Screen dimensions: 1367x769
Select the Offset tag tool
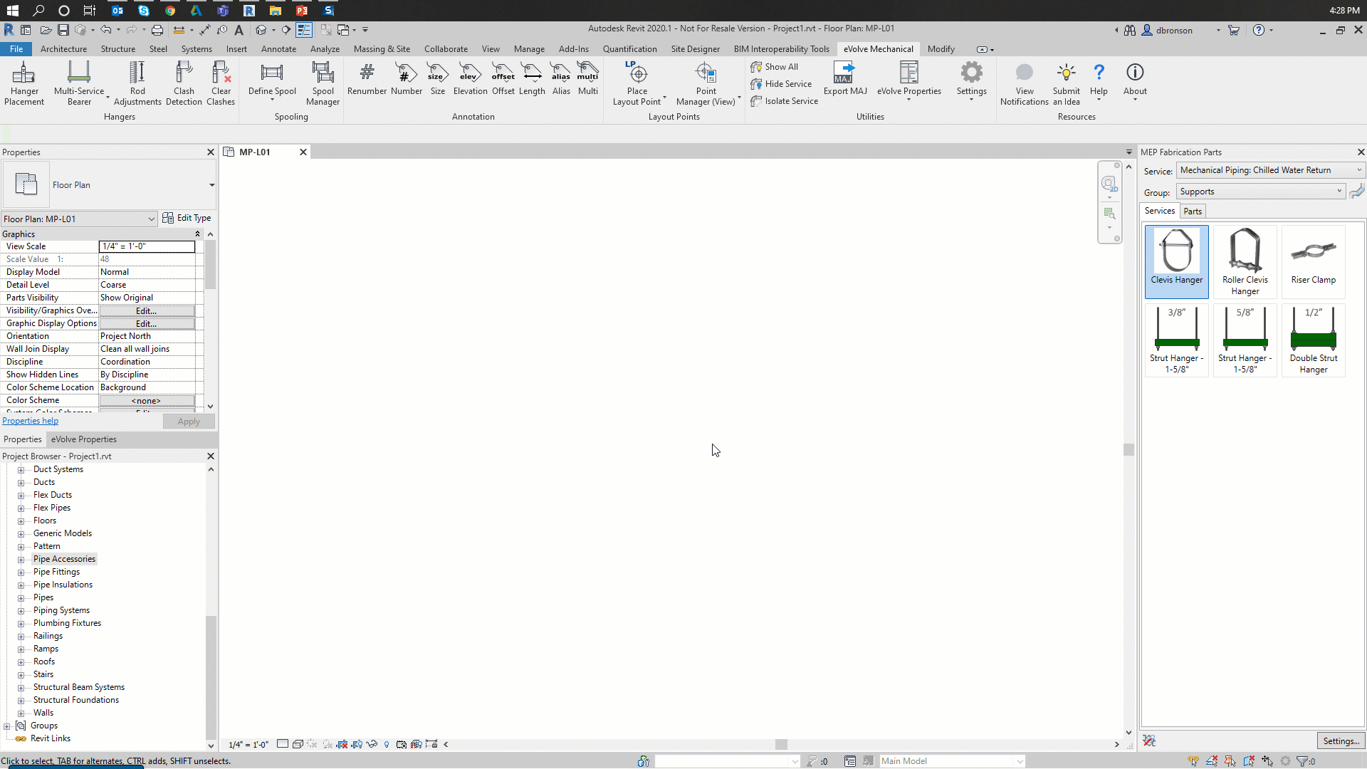point(503,78)
